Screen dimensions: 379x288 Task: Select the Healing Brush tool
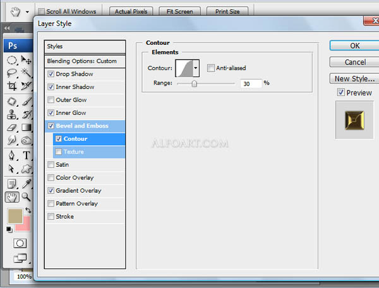click(11, 102)
